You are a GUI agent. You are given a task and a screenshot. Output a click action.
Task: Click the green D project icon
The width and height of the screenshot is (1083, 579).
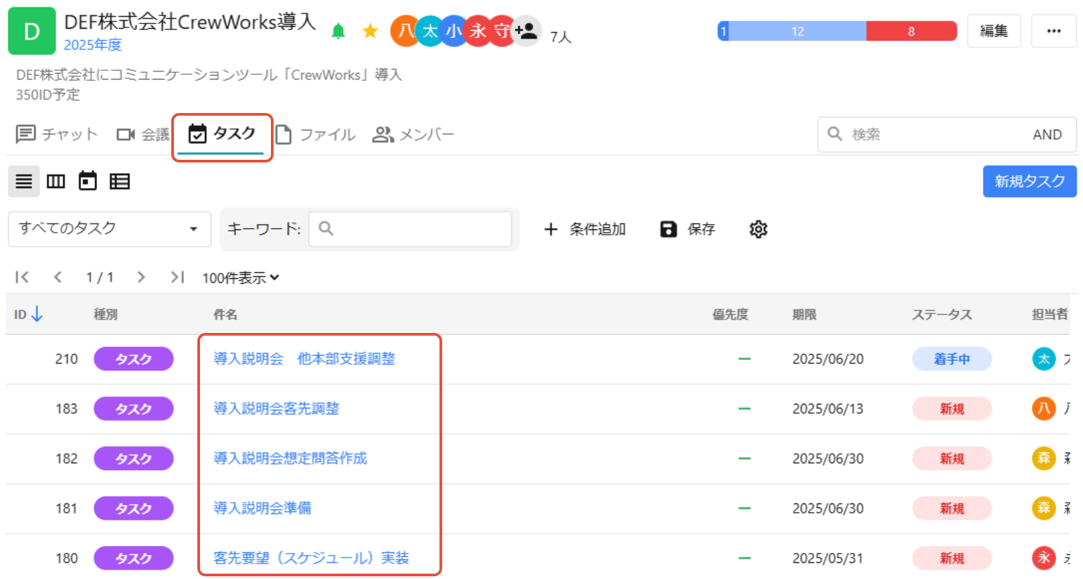pos(31,31)
